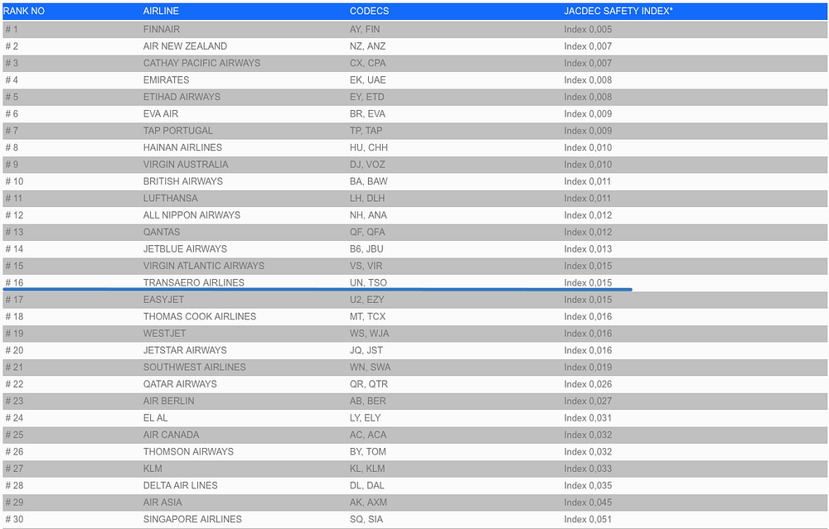Select the AIR BERLIN cell
Viewport: 829px width, 529px height.
pyautogui.click(x=168, y=402)
